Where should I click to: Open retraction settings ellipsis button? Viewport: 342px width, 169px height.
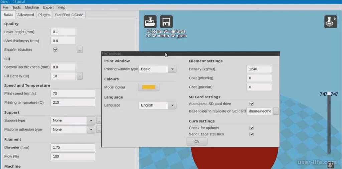(79, 50)
